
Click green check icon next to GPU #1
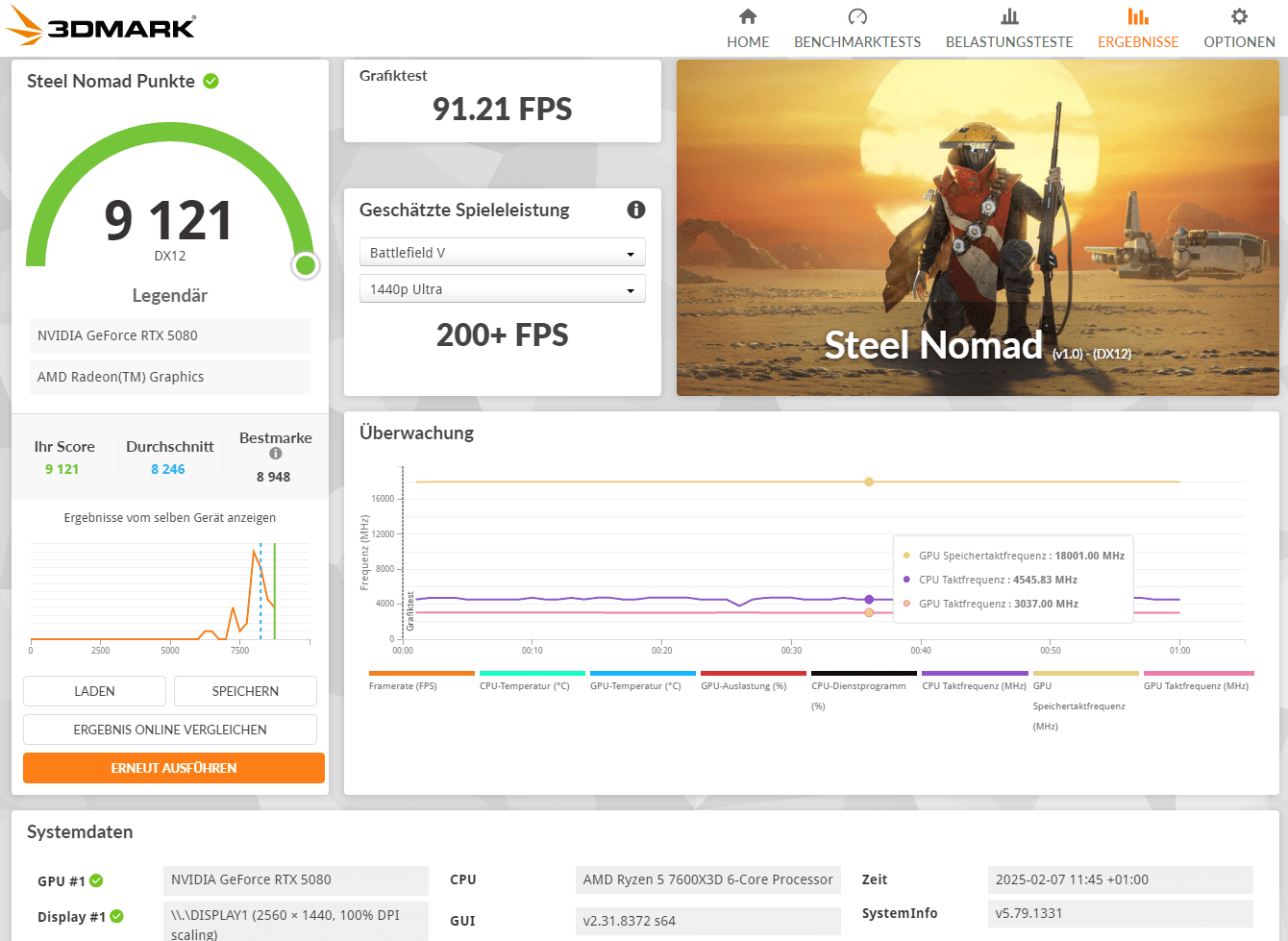[x=96, y=880]
